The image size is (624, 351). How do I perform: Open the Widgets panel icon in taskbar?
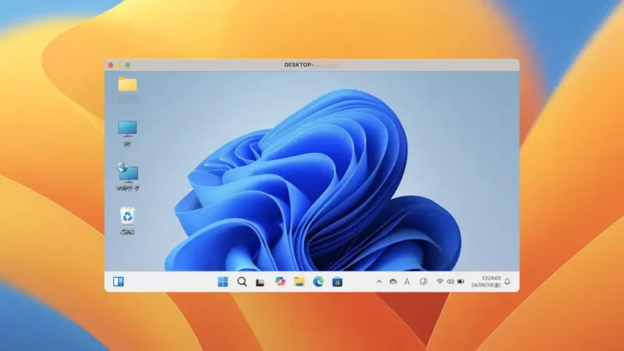119,282
